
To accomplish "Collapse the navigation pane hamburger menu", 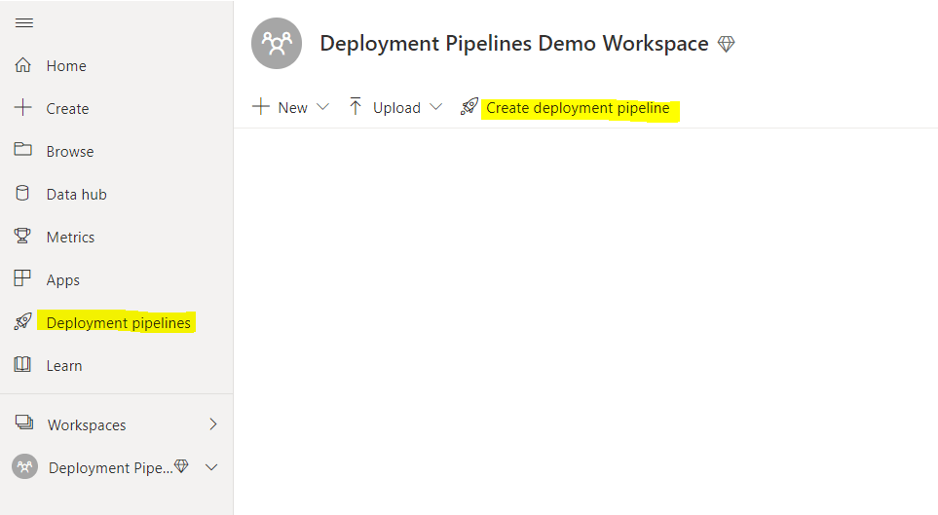I will (x=23, y=23).
